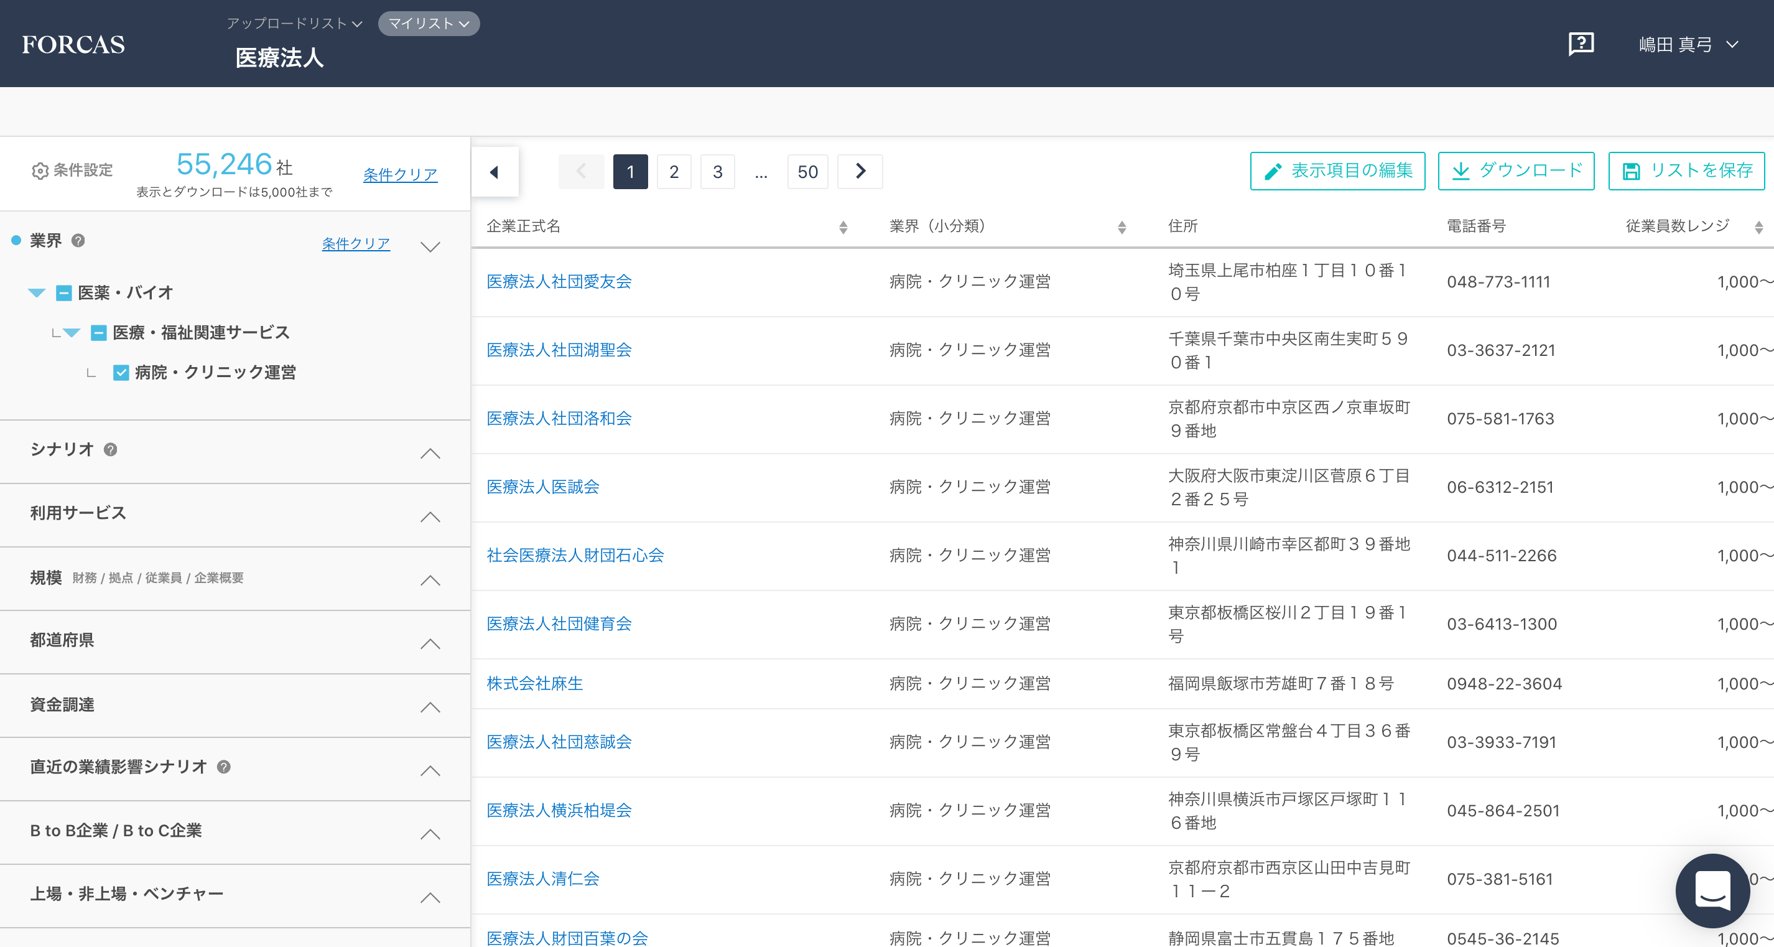Open アップロードリスト menu

coord(294,24)
